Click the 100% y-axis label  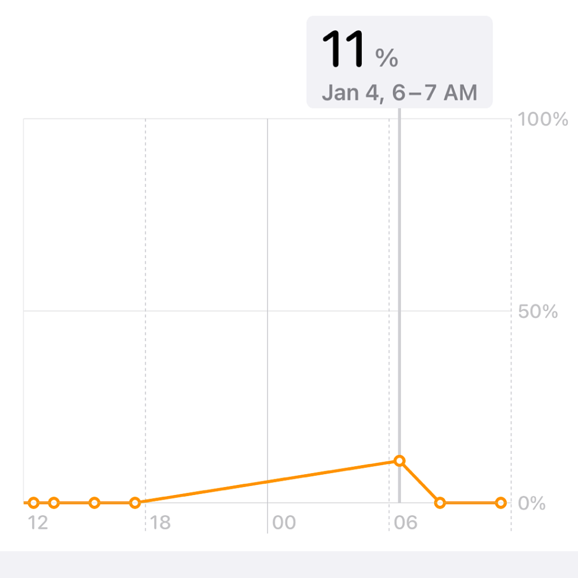(543, 120)
